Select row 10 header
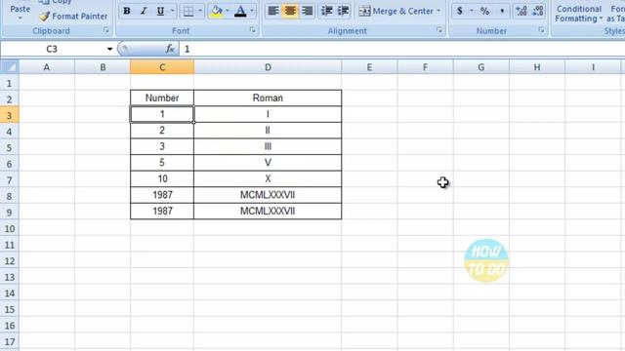625x351 pixels. coord(9,229)
